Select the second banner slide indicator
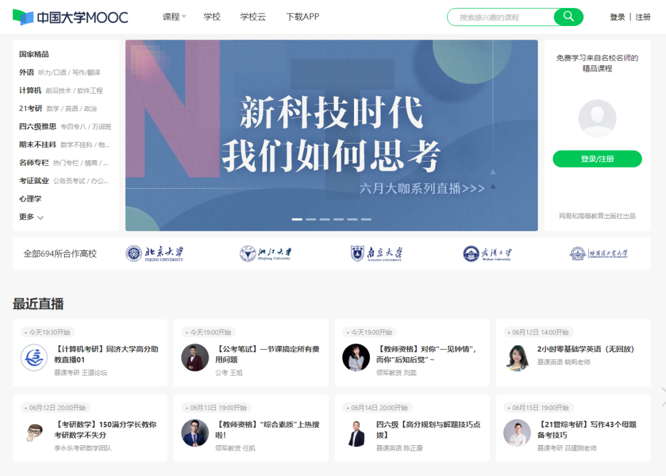Image resolution: width=666 pixels, height=476 pixels. click(311, 220)
